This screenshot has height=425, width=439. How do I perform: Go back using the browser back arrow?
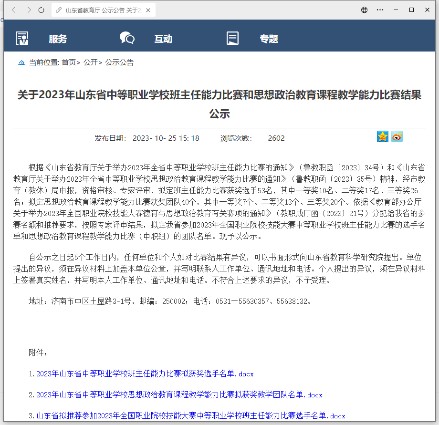[x=14, y=10]
